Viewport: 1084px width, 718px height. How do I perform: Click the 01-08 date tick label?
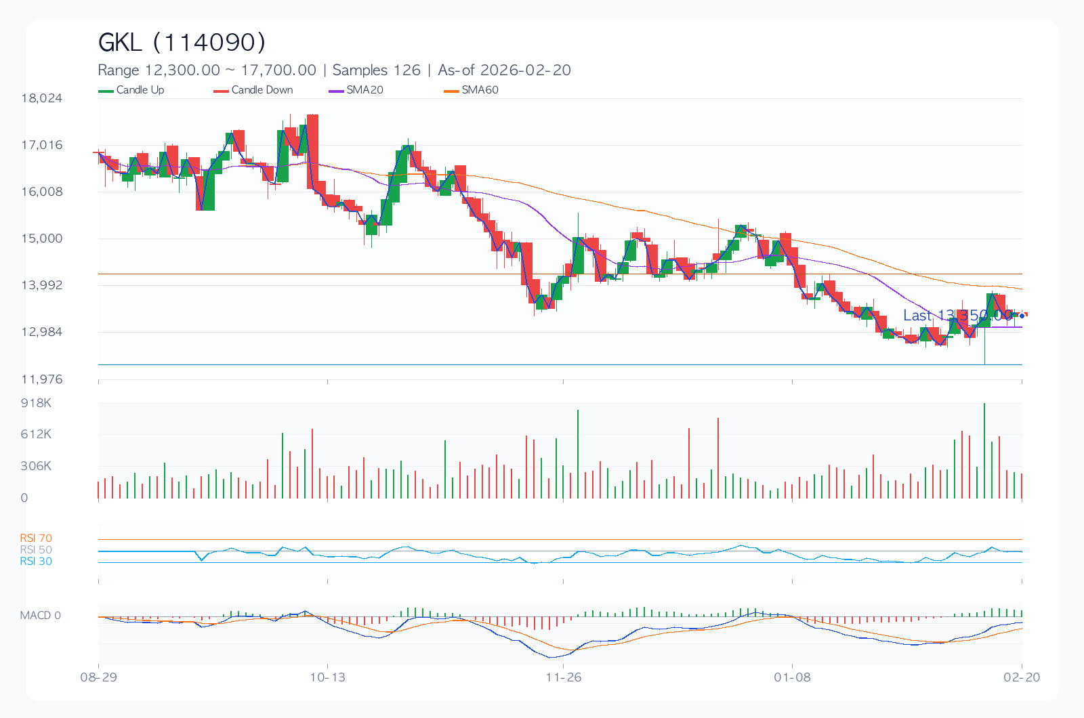tap(792, 677)
